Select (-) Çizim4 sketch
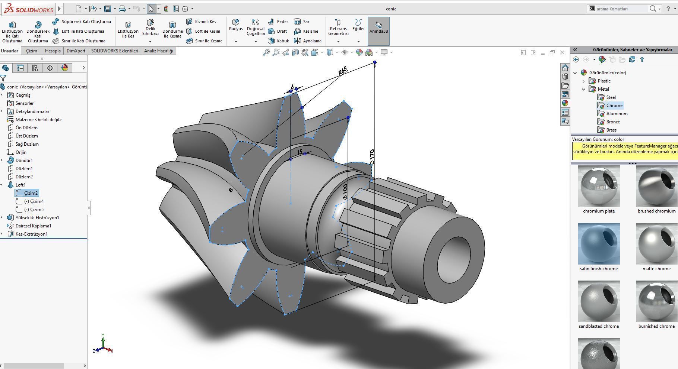This screenshot has height=369, width=678. [x=30, y=201]
